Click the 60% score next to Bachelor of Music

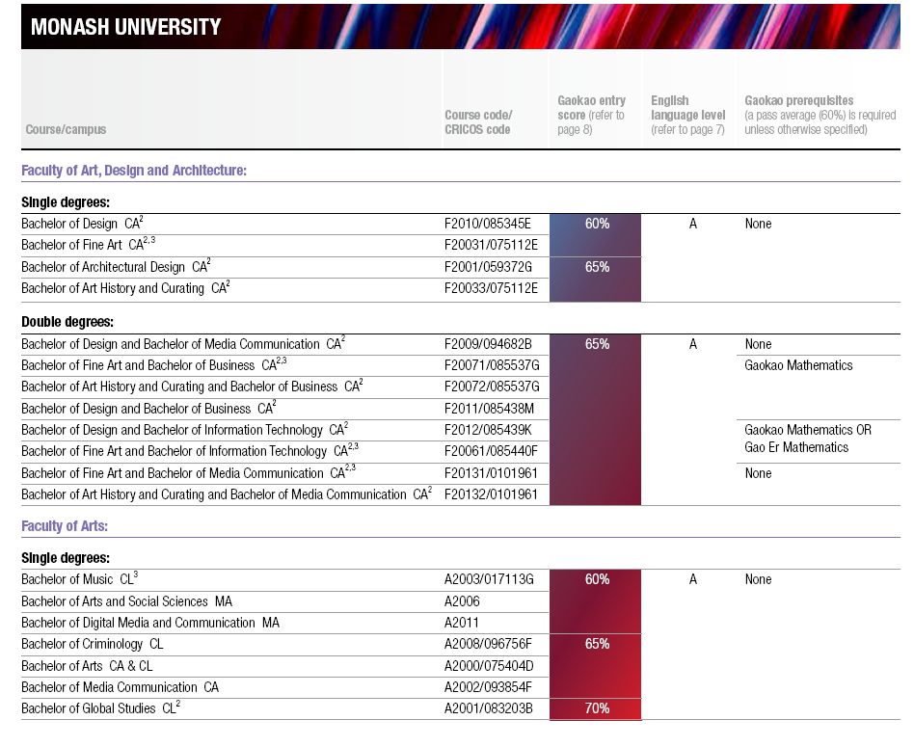point(597,579)
